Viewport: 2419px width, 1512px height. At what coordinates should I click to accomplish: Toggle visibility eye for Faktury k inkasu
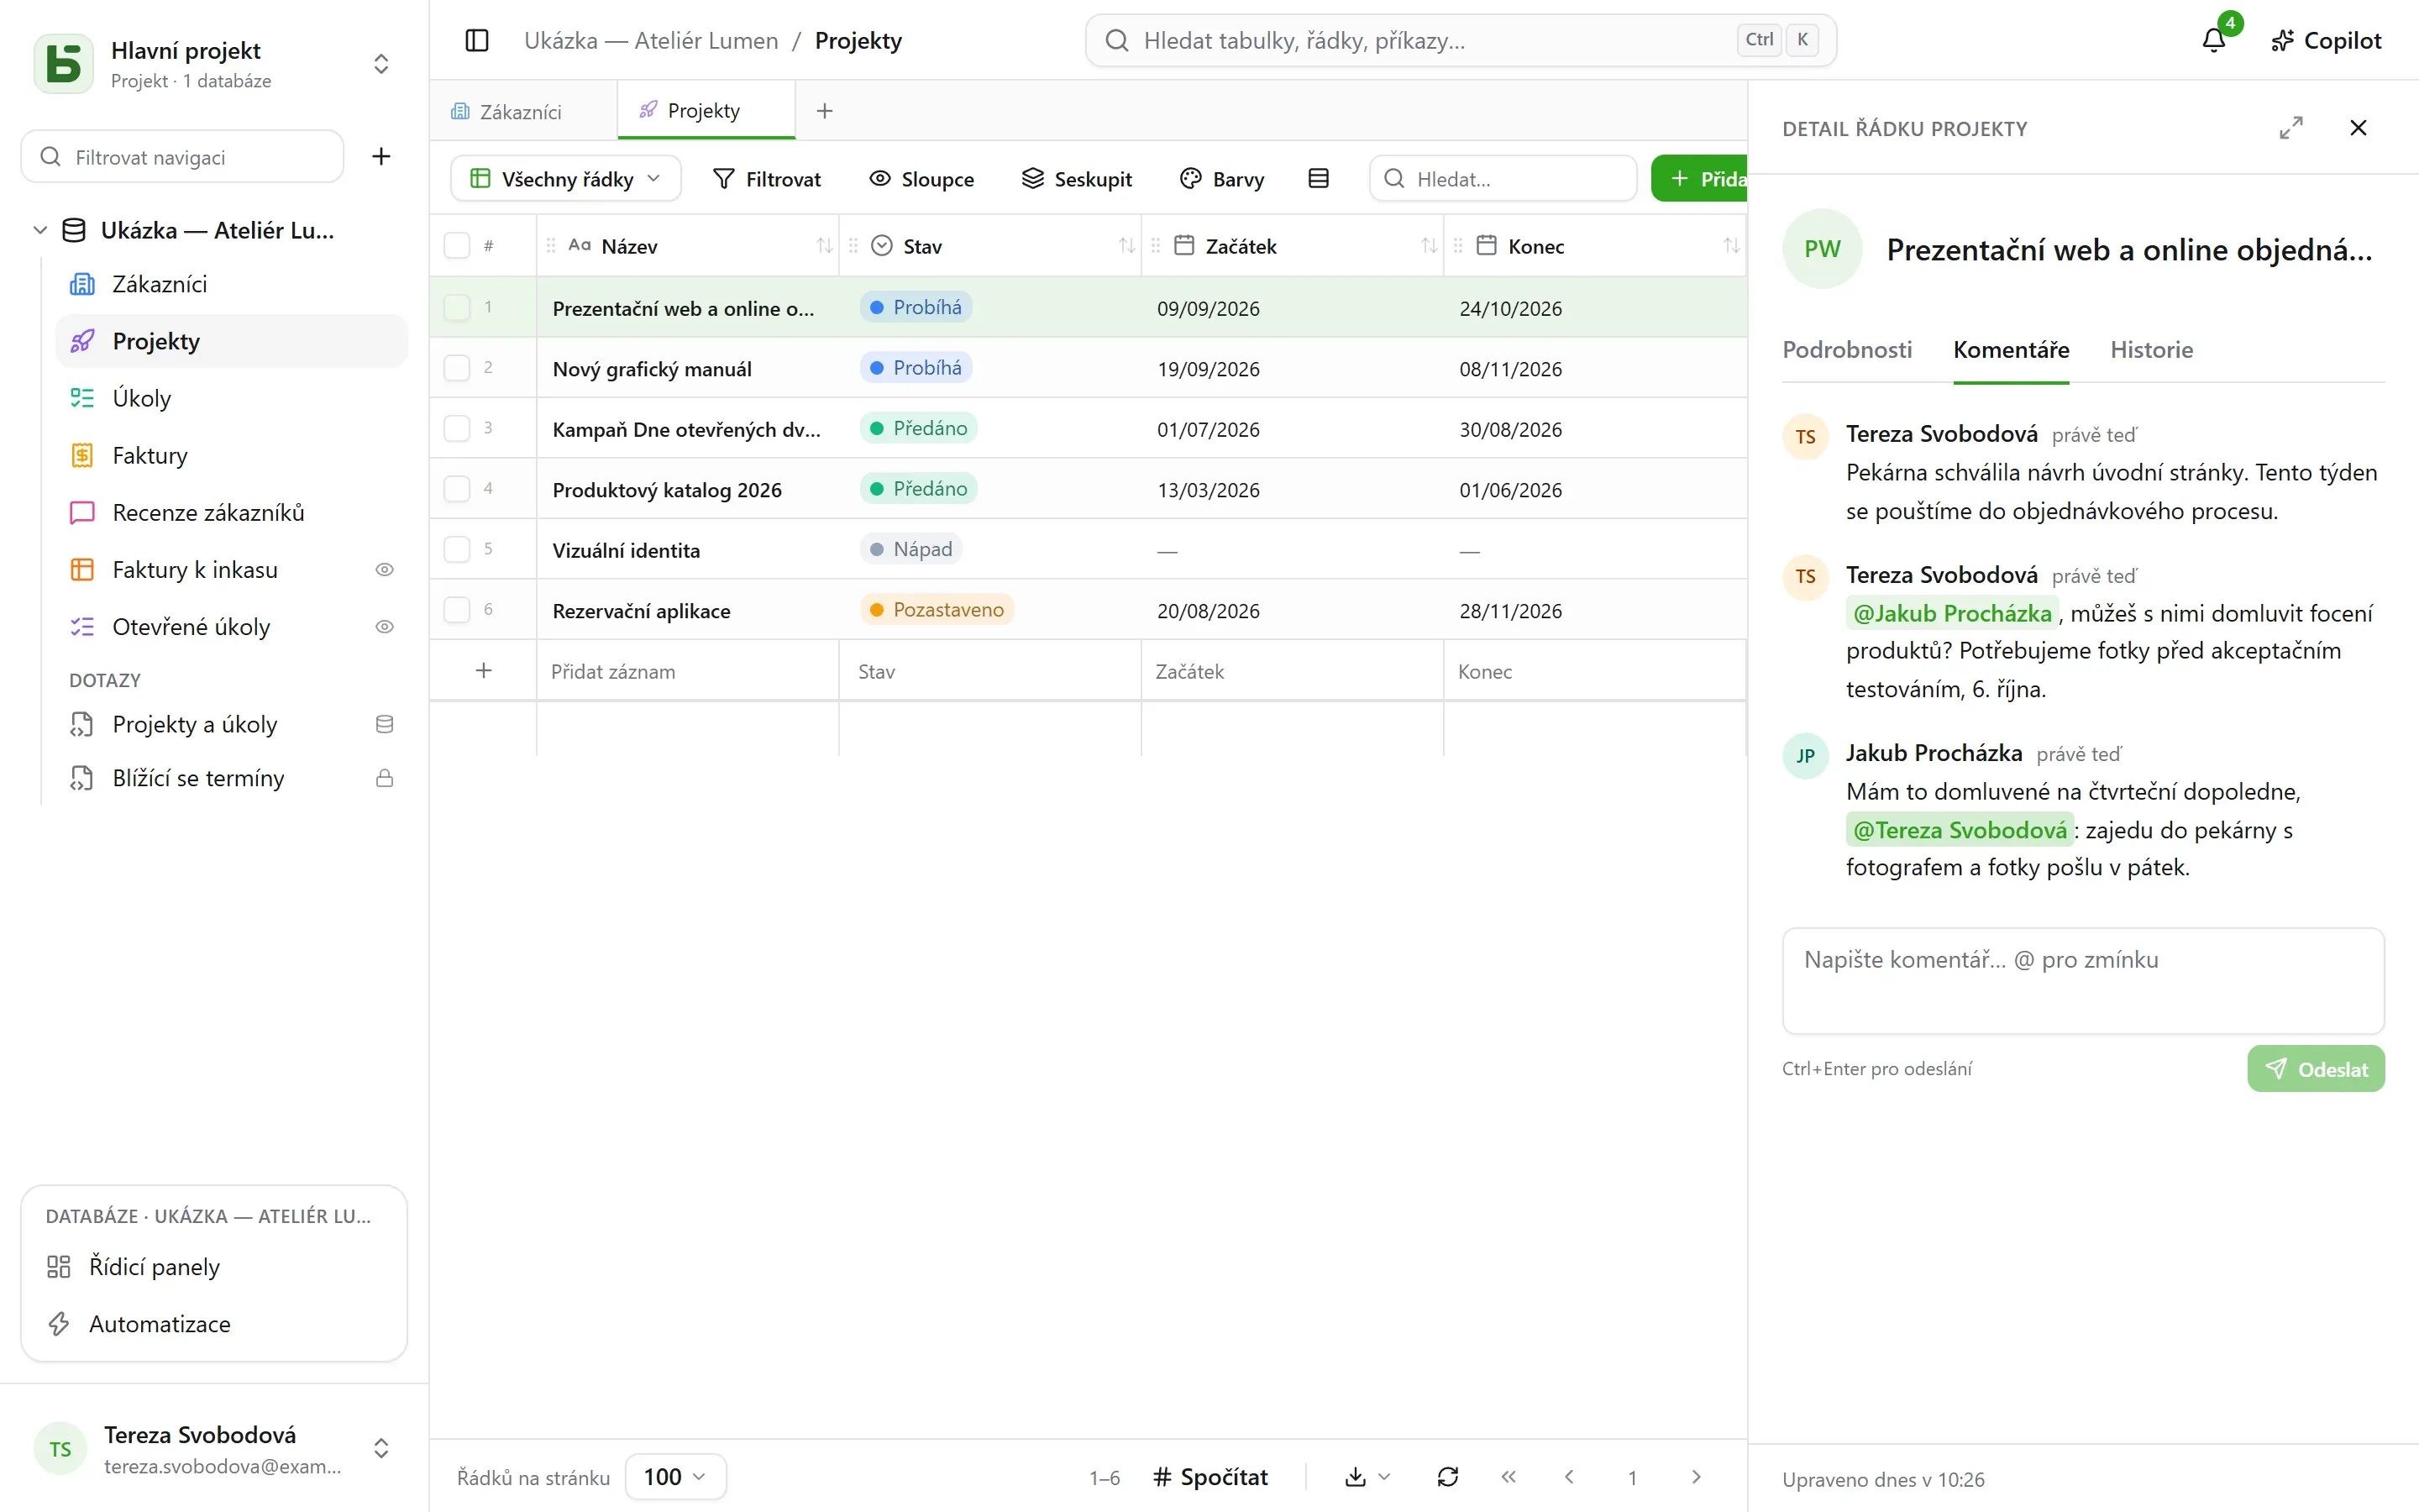pos(384,570)
